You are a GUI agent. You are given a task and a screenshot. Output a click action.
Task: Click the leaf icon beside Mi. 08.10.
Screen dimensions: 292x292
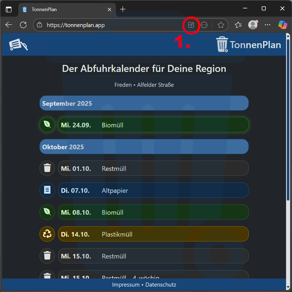(x=47, y=212)
